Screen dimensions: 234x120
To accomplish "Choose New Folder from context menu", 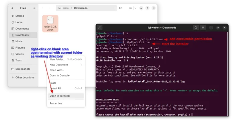I will point(66,59).
